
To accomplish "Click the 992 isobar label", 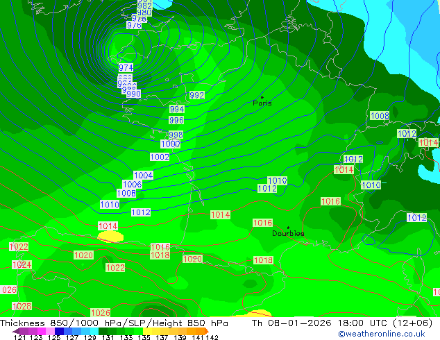I will [196, 95].
